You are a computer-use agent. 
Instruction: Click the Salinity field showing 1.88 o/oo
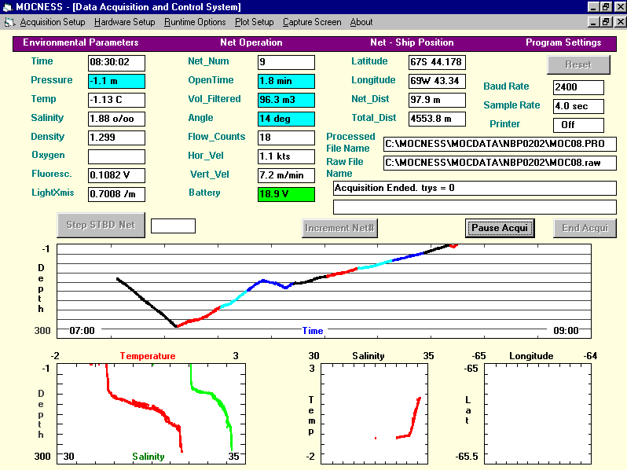coord(116,119)
